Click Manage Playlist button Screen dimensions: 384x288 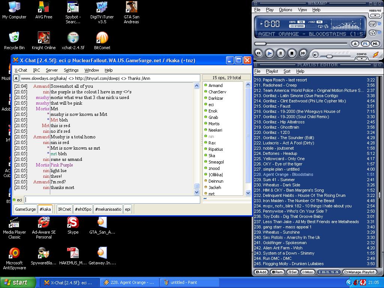pyautogui.click(x=359, y=272)
